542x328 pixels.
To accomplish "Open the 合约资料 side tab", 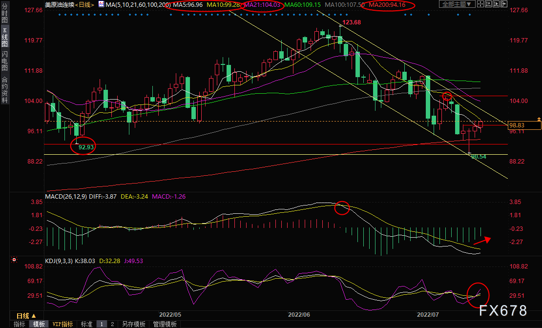I will click(4, 90).
